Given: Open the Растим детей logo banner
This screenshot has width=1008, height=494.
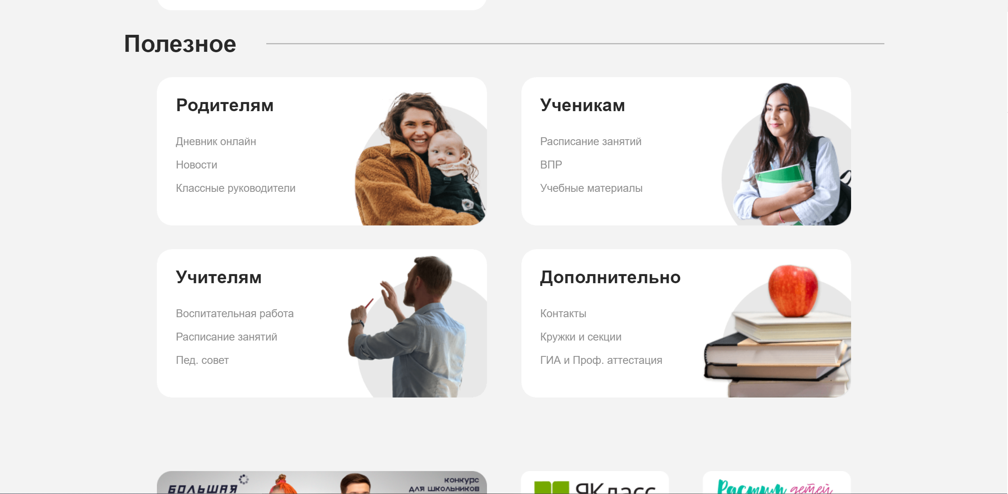Looking at the screenshot, I should 777,483.
